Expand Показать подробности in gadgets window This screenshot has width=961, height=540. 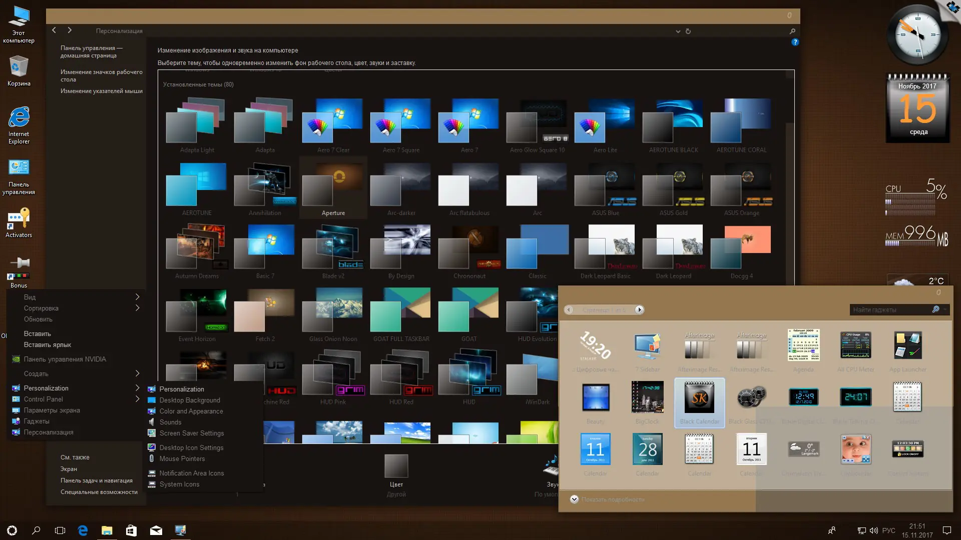tap(574, 499)
